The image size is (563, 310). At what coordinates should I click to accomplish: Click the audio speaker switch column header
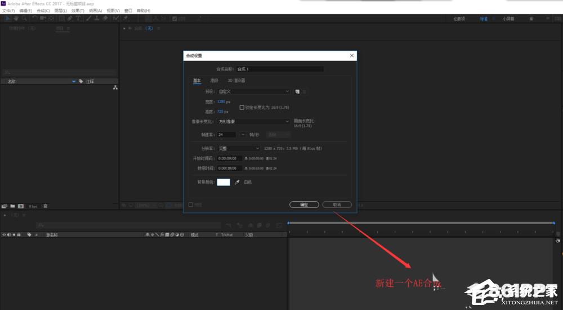[9, 234]
